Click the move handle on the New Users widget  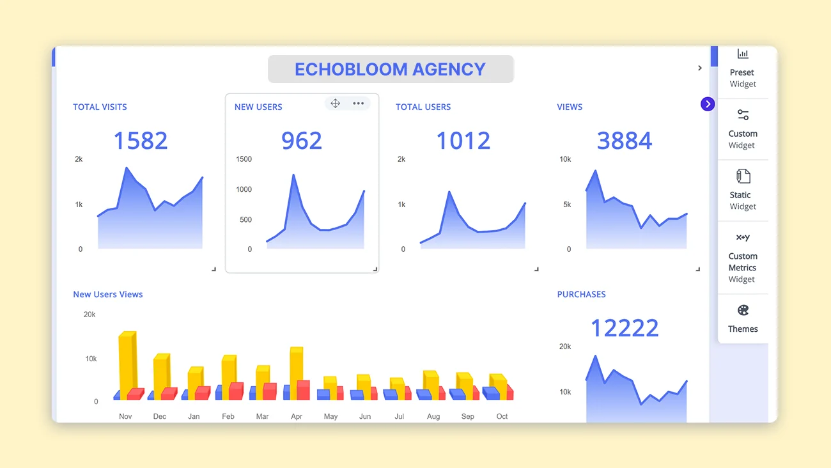(x=335, y=103)
